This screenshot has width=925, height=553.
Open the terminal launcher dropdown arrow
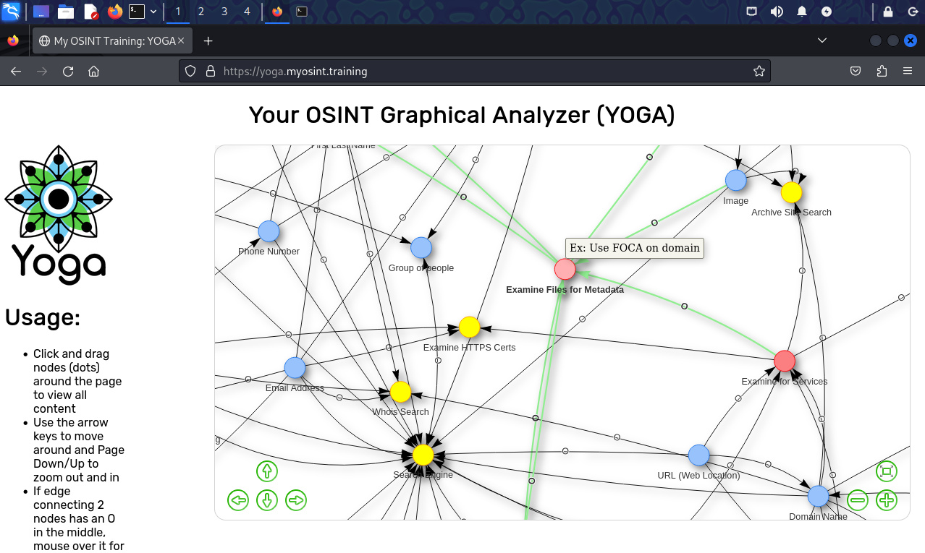point(153,12)
